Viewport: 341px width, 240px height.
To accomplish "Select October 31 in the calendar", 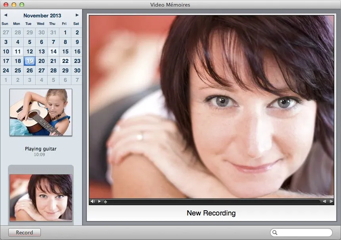I will (53, 32).
